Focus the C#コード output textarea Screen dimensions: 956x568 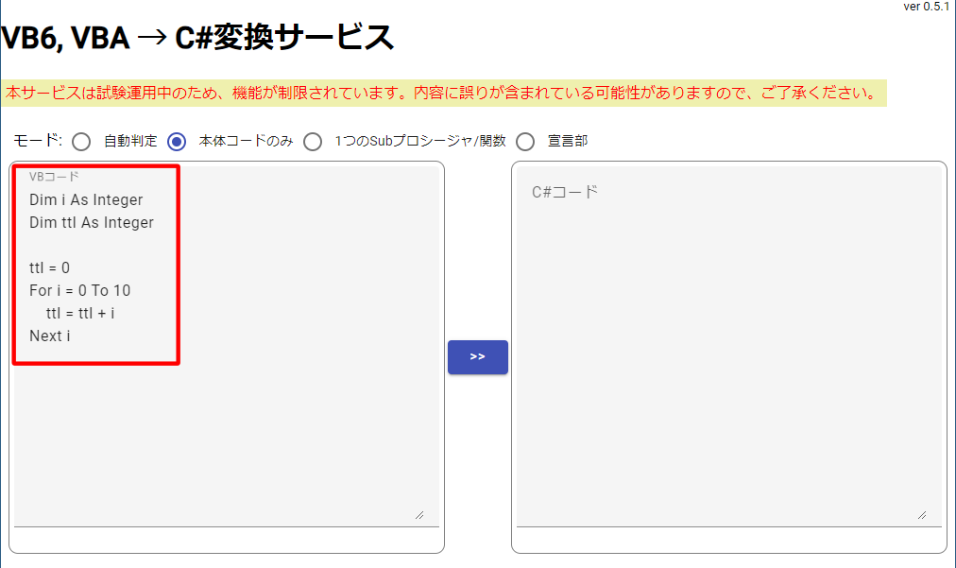[729, 347]
